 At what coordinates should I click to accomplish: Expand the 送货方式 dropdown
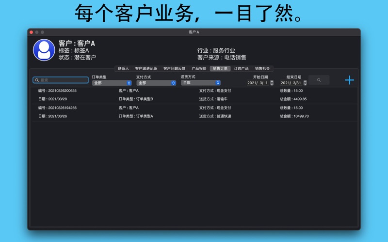[x=200, y=83]
